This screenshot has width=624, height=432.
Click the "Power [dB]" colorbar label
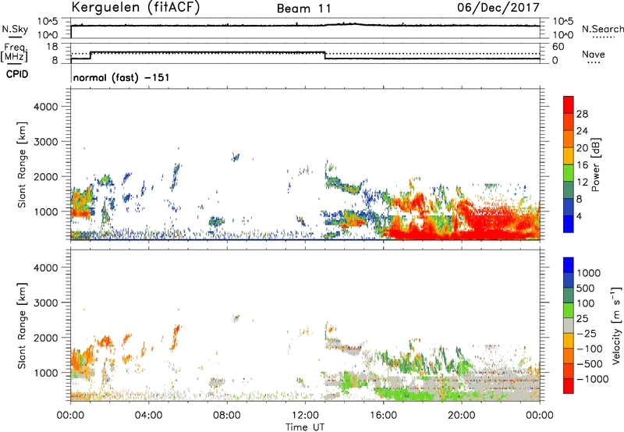coord(595,165)
